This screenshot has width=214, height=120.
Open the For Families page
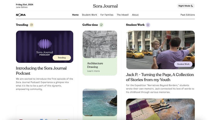click(x=107, y=15)
